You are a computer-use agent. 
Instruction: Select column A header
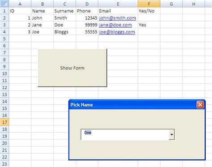(x=20, y=4)
